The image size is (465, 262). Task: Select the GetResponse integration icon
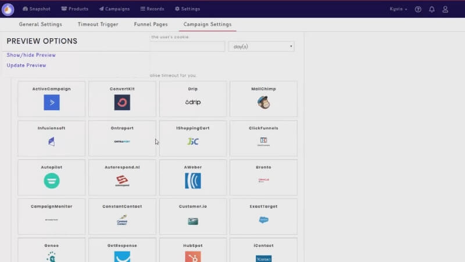click(x=122, y=257)
